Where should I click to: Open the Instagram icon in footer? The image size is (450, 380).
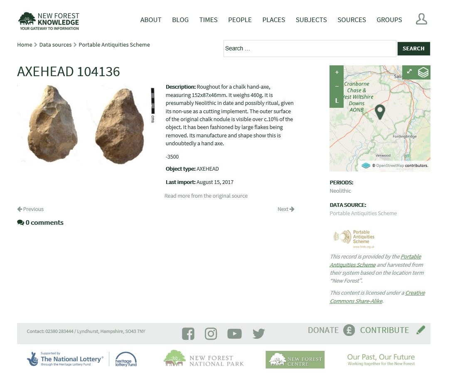click(x=211, y=334)
